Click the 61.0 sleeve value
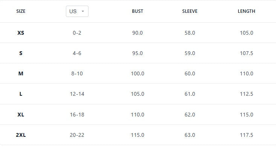The image size is (276, 150). tap(190, 94)
